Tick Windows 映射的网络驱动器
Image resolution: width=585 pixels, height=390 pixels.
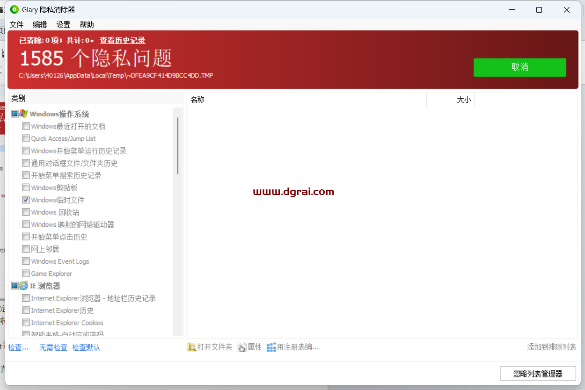point(26,224)
